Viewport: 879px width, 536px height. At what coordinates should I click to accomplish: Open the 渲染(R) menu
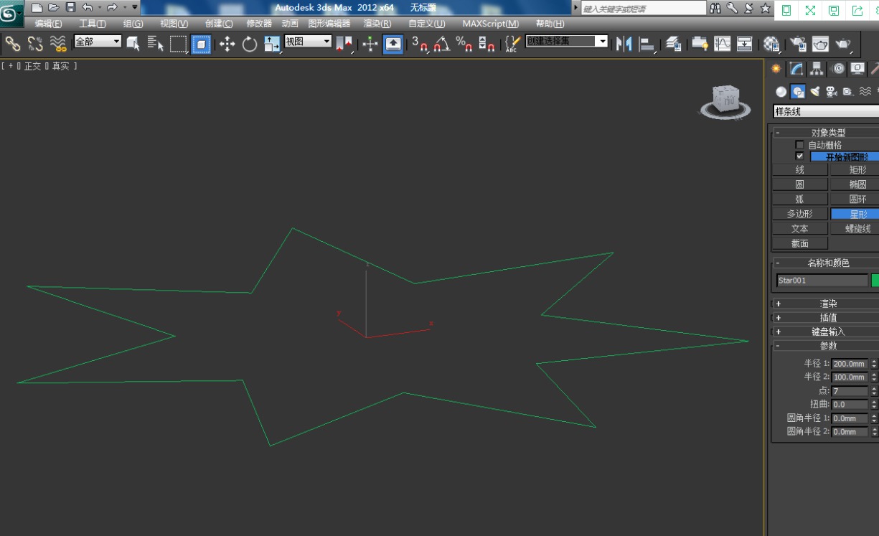pyautogui.click(x=377, y=24)
